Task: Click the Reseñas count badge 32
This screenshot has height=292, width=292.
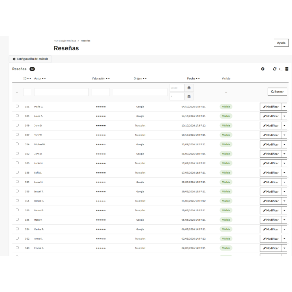Action: pos(32,69)
